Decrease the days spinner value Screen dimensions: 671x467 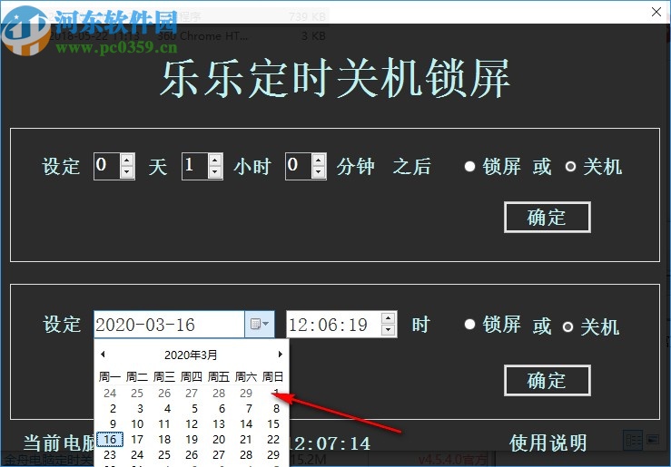coord(127,172)
